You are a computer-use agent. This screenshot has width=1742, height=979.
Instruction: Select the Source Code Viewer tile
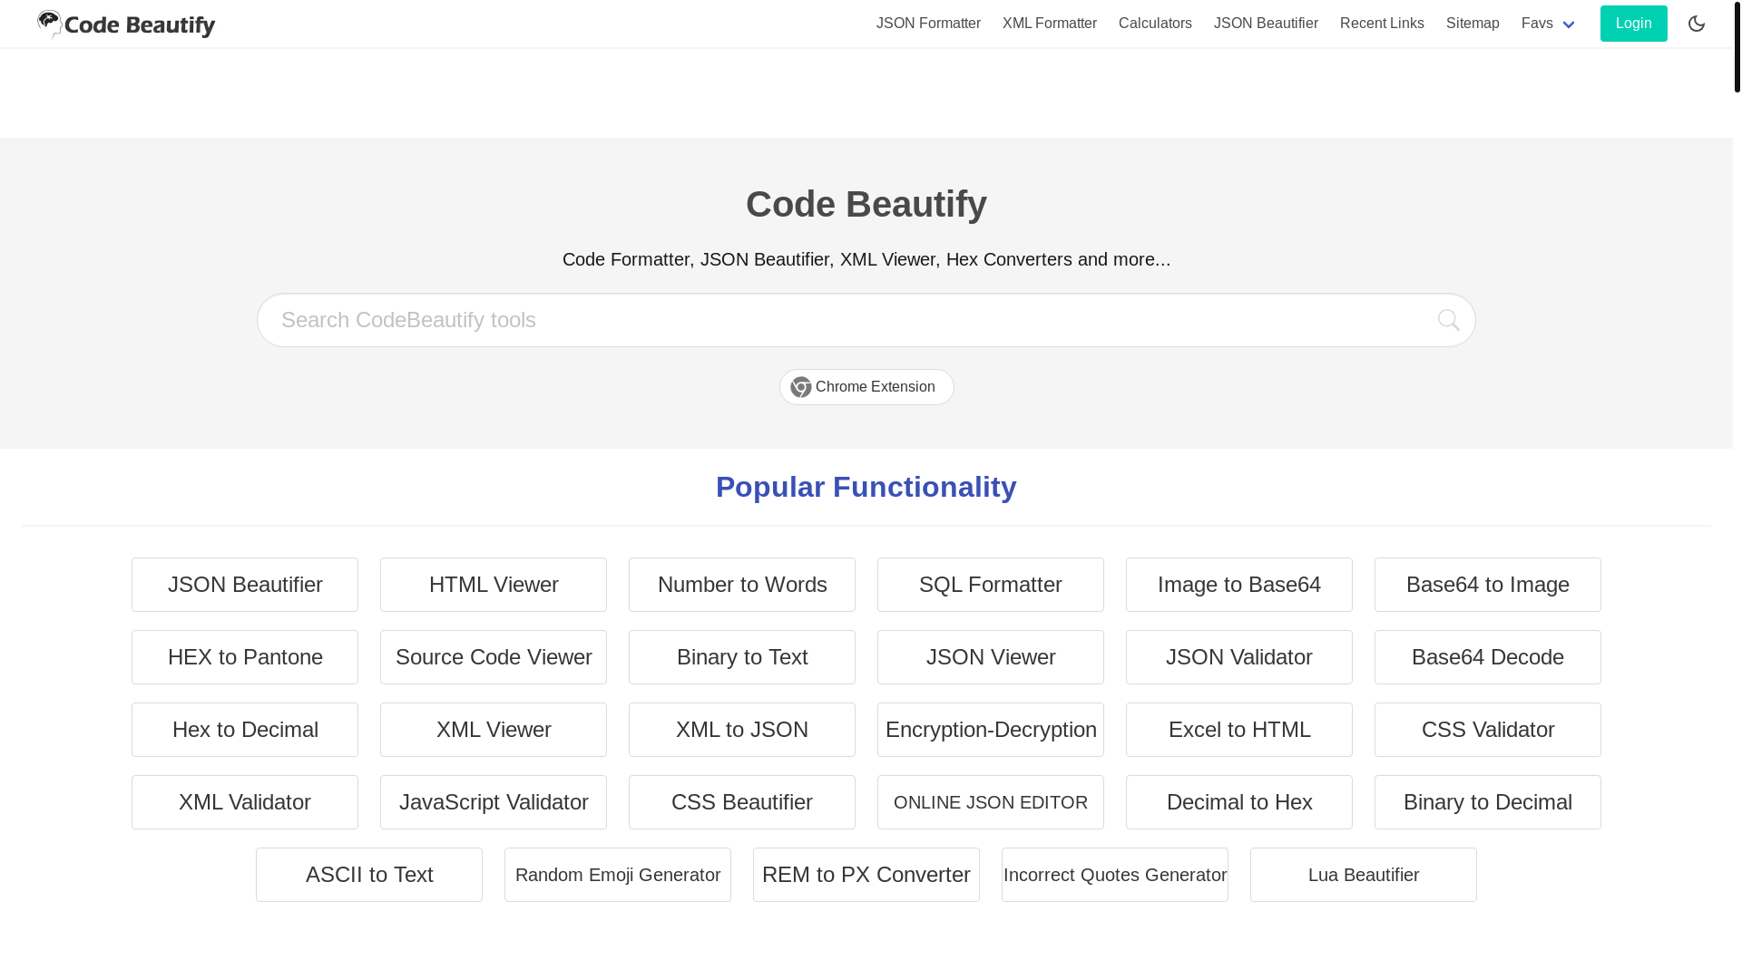point(494,657)
